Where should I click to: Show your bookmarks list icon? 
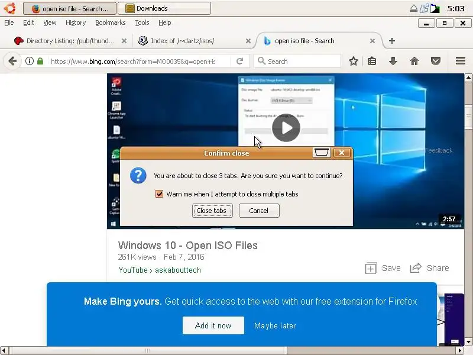[x=372, y=62]
